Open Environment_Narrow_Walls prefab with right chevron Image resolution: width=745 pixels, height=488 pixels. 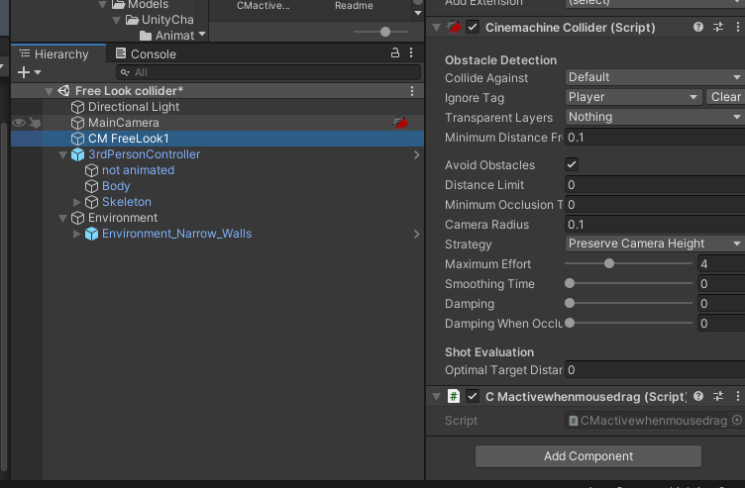(x=417, y=234)
